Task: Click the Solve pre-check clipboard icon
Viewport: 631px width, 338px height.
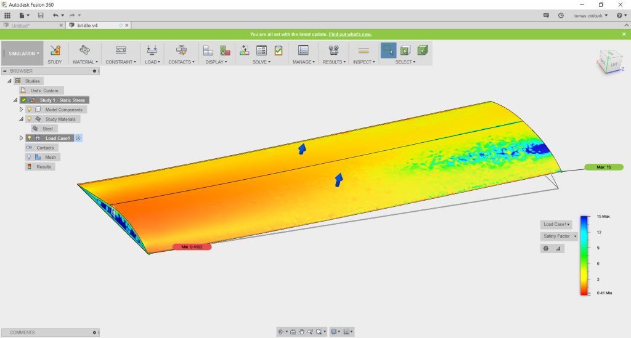Action: (279, 50)
